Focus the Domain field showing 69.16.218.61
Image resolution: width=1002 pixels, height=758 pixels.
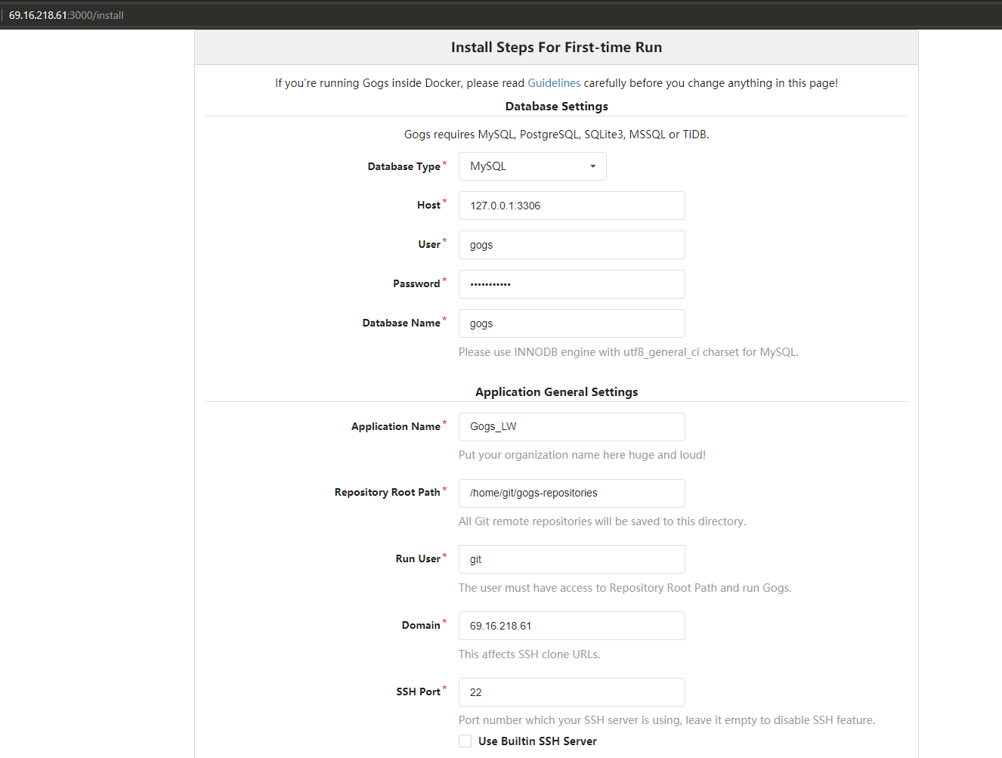point(571,626)
